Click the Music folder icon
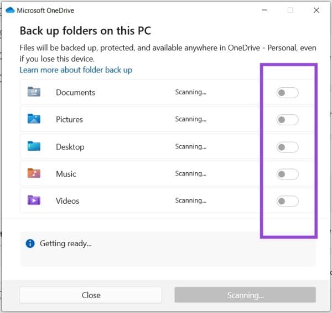The height and width of the screenshot is (313, 332). [34, 173]
